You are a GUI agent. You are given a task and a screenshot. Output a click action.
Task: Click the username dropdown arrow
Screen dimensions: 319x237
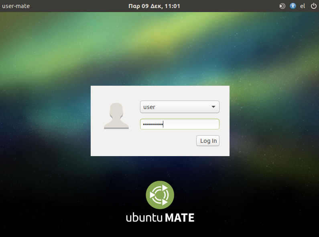pos(213,107)
